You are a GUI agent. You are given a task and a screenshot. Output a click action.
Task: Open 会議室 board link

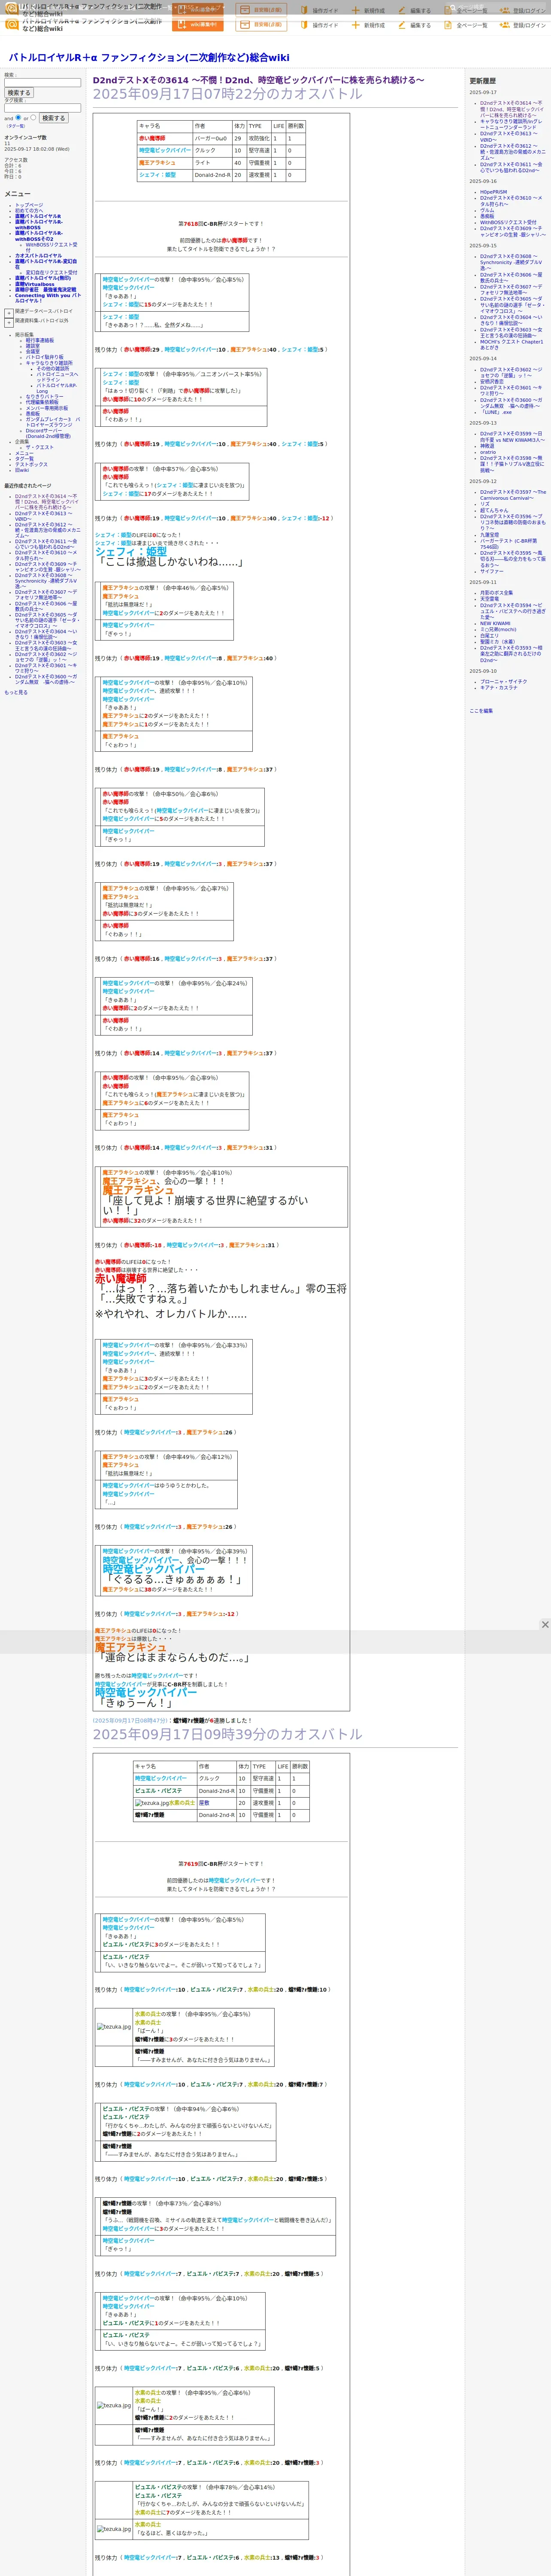point(33,352)
